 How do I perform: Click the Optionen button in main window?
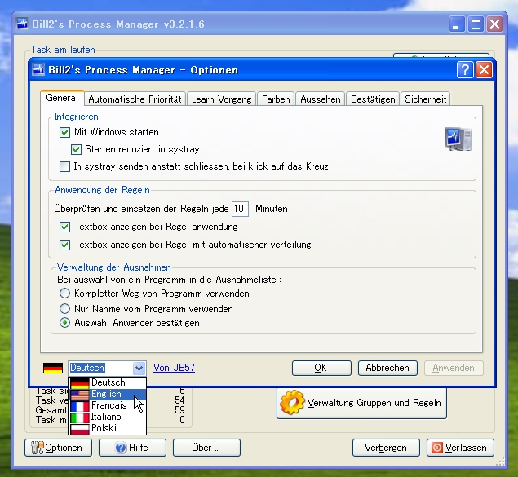point(58,448)
